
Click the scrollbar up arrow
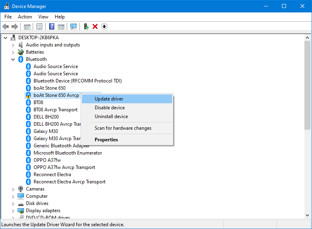pyautogui.click(x=307, y=38)
